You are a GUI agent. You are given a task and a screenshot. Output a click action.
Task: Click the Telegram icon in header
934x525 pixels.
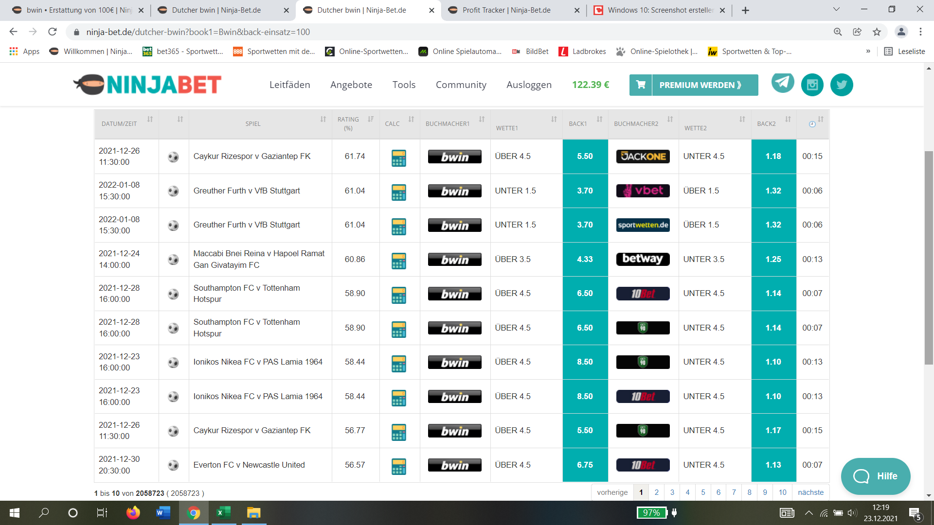pyautogui.click(x=783, y=83)
